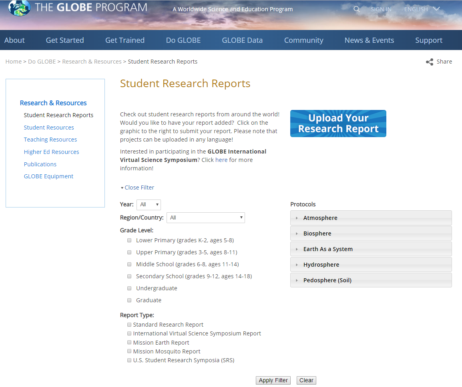Viewport: 462px width, 387px height.
Task: Expand the Hydrosphere protocols section
Action: pos(371,265)
